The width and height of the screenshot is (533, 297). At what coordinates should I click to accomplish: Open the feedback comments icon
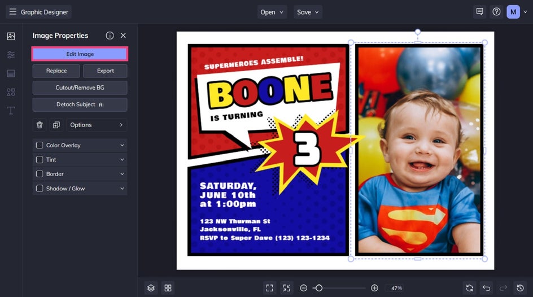[x=479, y=12]
